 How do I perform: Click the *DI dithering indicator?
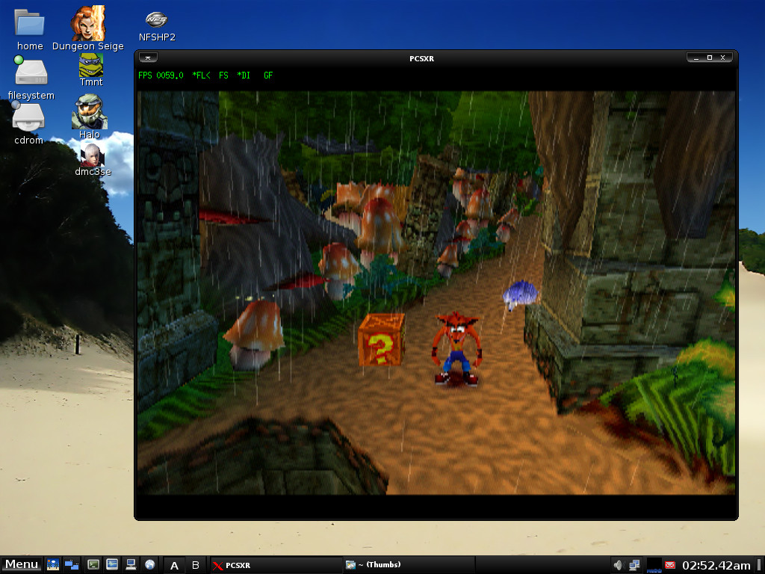point(244,75)
